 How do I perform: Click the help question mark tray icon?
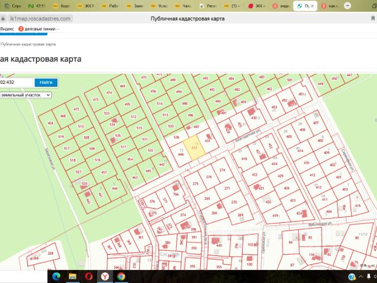tap(352, 277)
